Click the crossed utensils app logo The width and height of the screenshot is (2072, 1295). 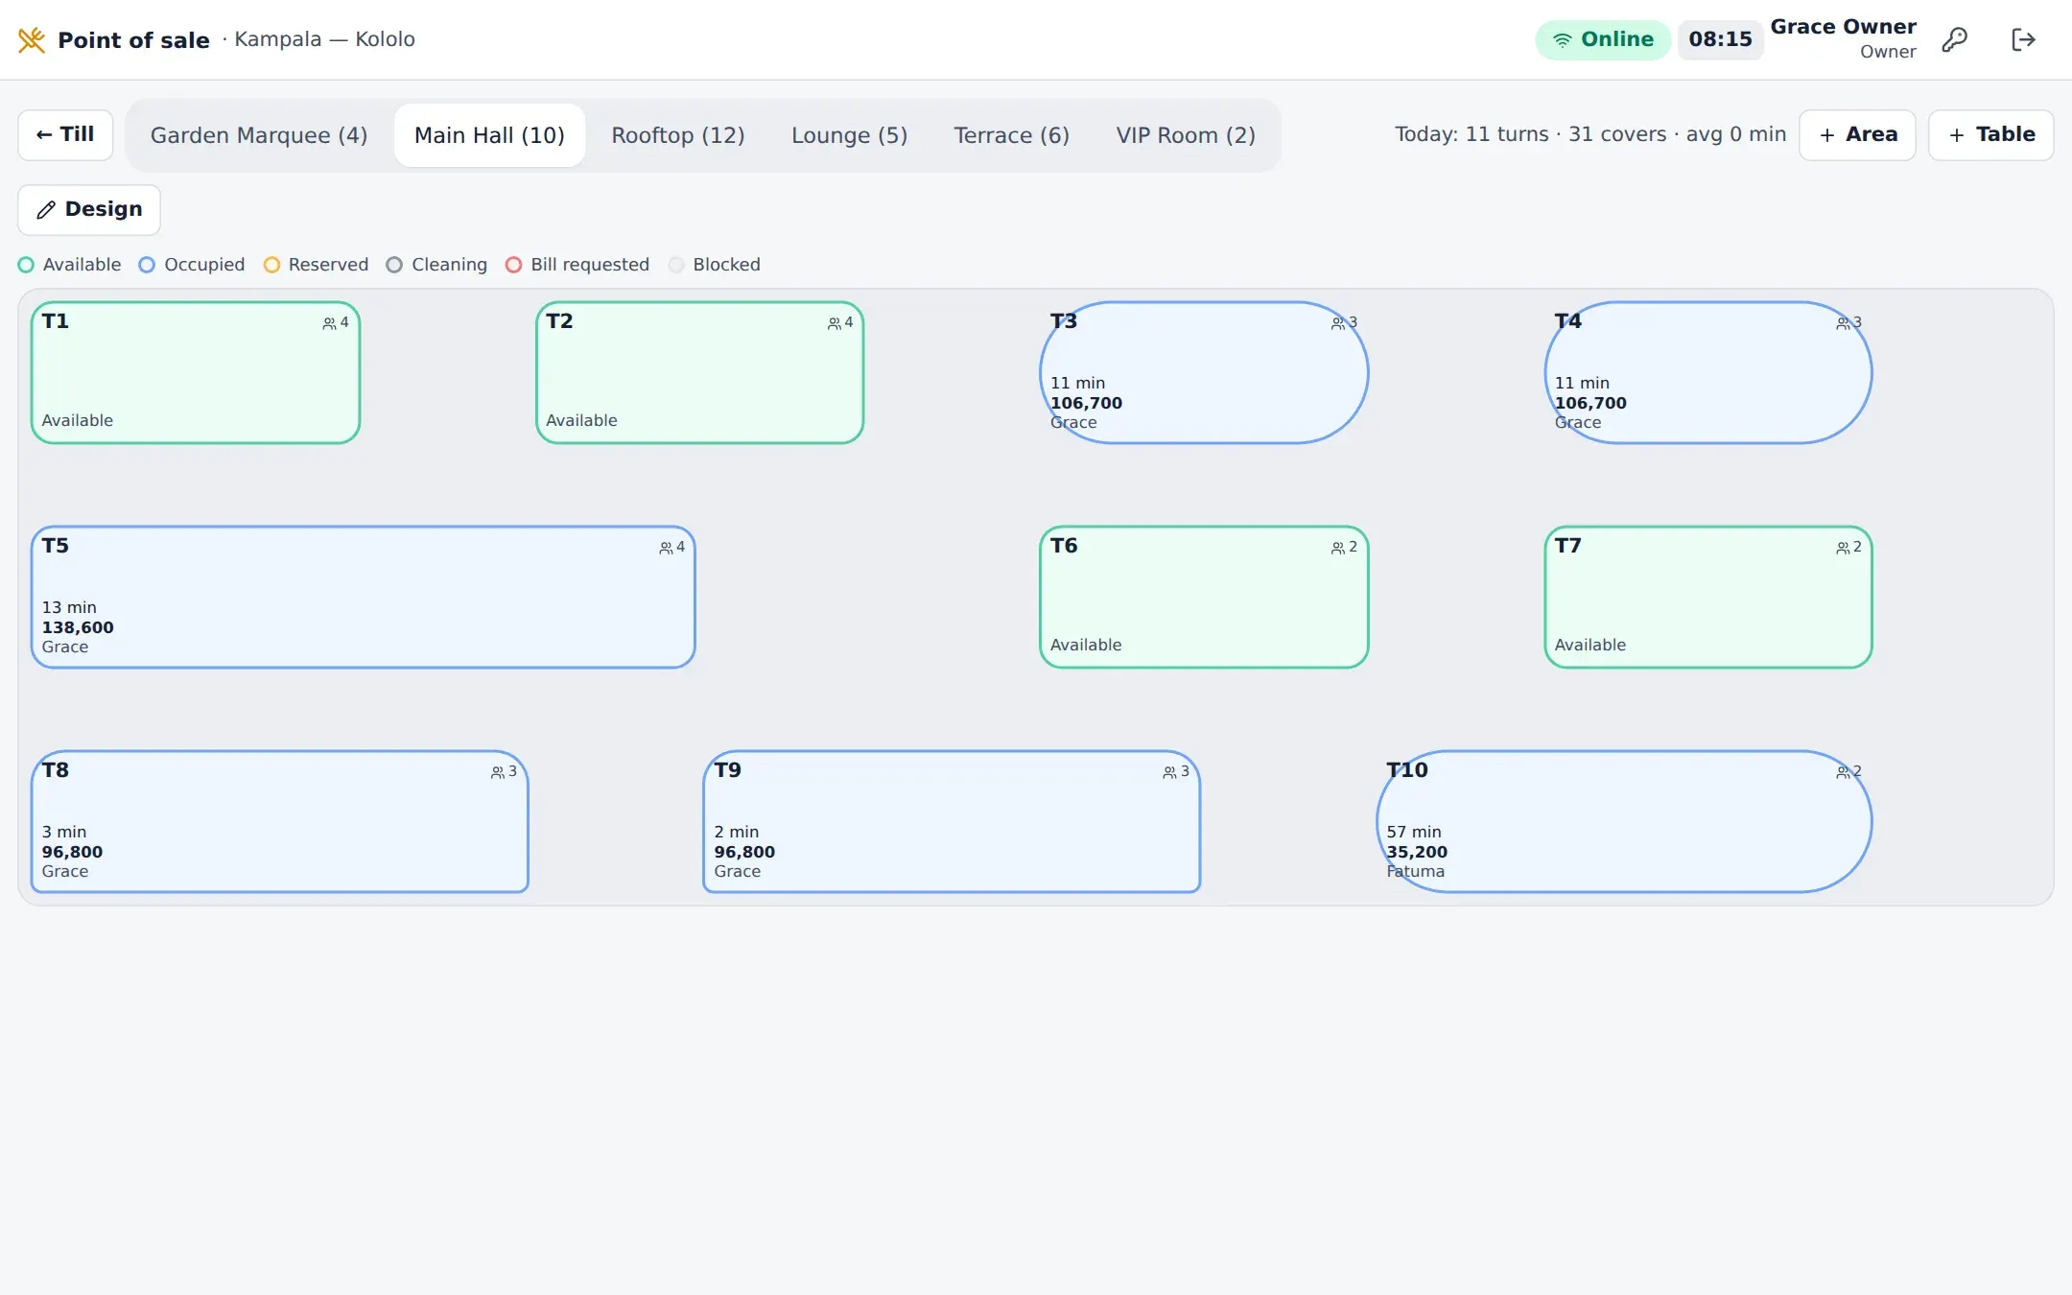[x=32, y=39]
